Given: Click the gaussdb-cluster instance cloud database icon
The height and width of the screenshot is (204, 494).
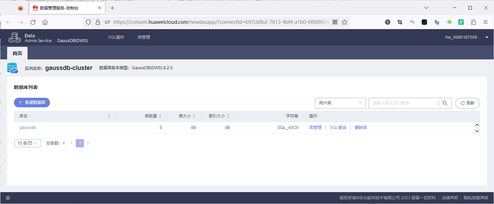Looking at the screenshot, I should [13, 68].
